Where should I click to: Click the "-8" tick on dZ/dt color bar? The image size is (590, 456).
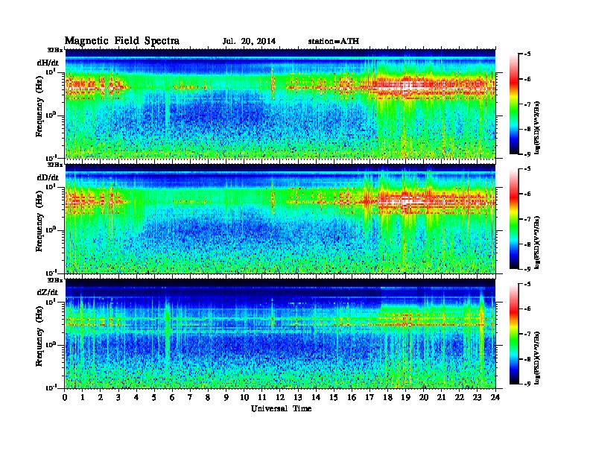point(527,359)
